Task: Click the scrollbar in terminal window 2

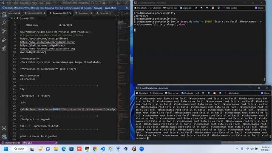Action: [x=264, y=79]
